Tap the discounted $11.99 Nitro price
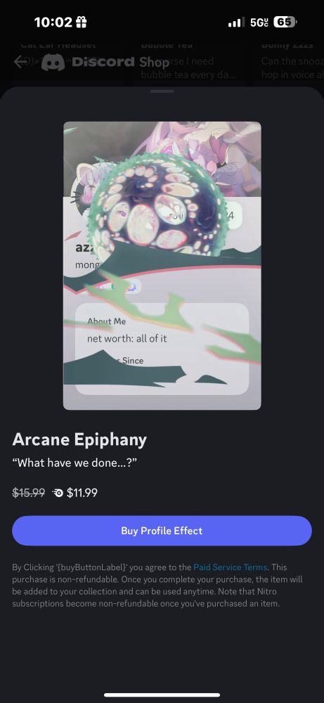324x703 pixels. 82,494
